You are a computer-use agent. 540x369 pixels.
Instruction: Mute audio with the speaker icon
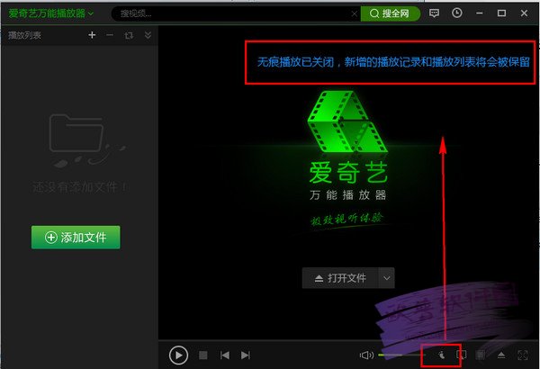(x=366, y=355)
